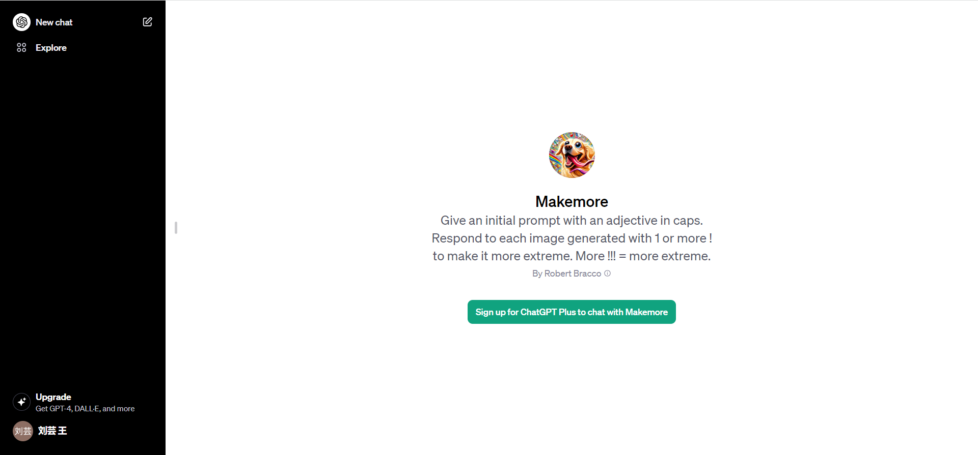Click the By Robert Bracco link
The image size is (978, 455).
click(x=566, y=274)
